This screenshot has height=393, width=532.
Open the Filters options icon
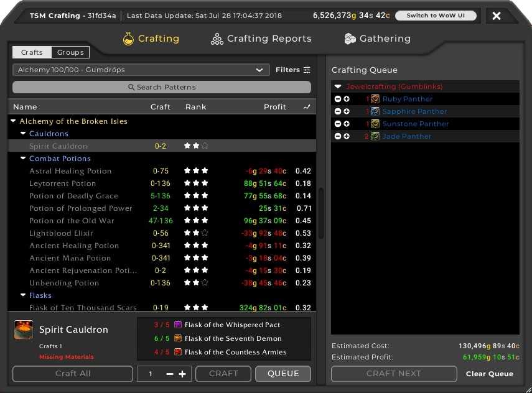pyautogui.click(x=307, y=70)
